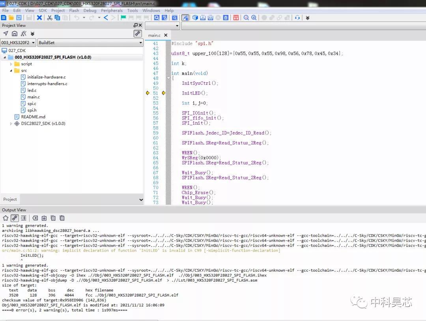
Task: Click the wrap lines icon in Output View
Action: 24,218
